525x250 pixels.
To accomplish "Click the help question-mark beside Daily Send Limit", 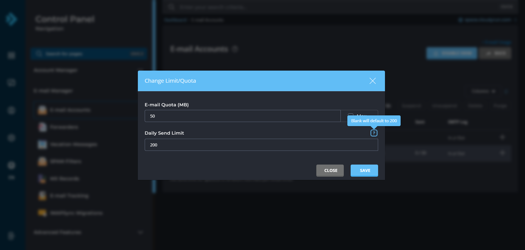I will click(x=374, y=133).
